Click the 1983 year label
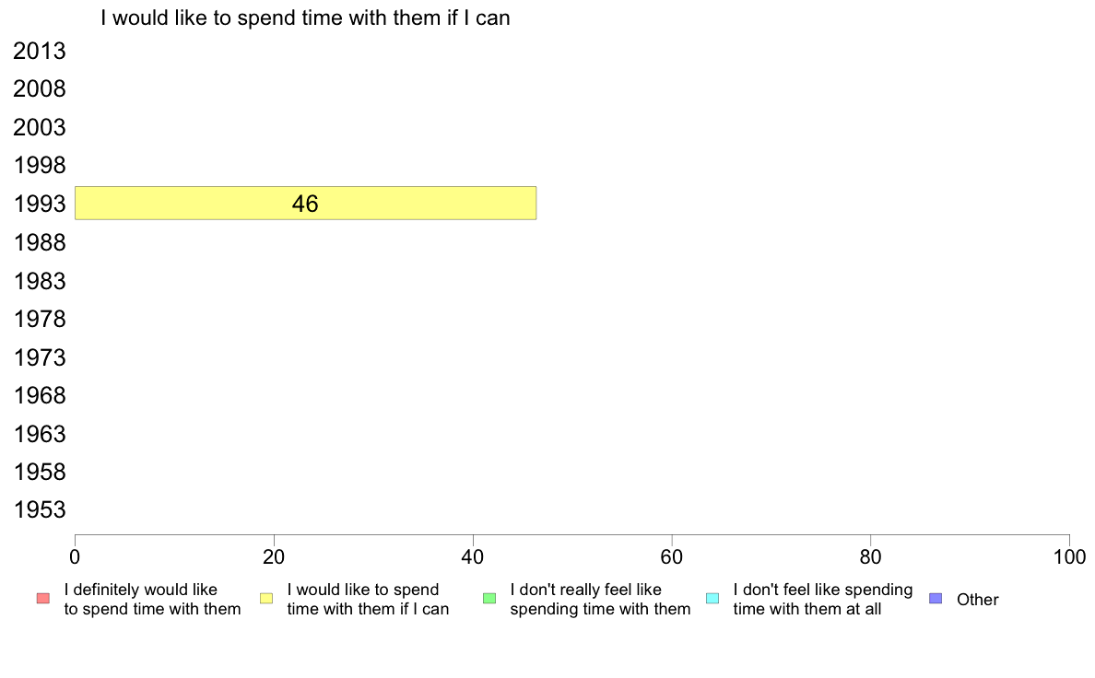 40,281
